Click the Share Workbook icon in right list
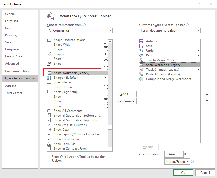 [141, 65]
